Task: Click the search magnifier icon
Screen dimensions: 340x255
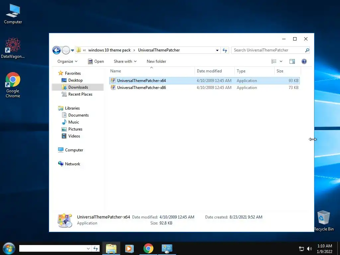Action: (x=307, y=50)
